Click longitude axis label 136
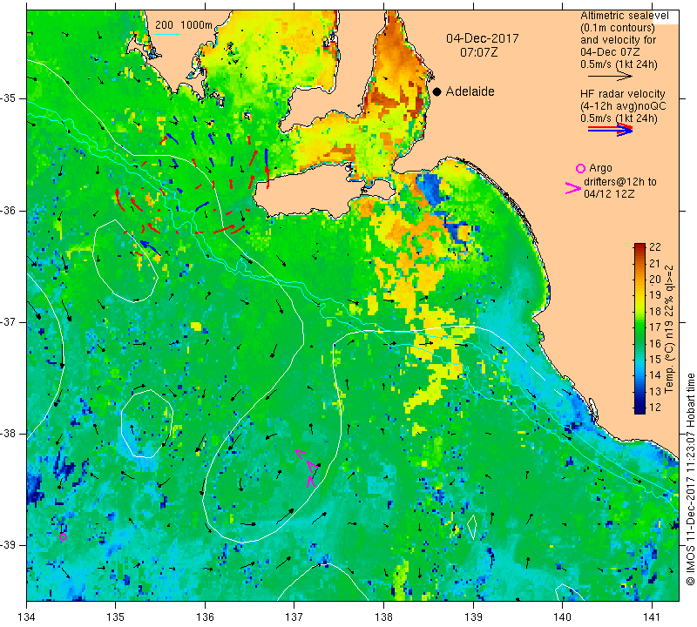 point(205,617)
